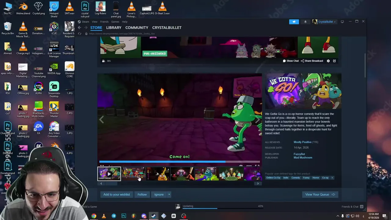
Task: Go forward with the Steam forward arrow
Action: (86, 28)
